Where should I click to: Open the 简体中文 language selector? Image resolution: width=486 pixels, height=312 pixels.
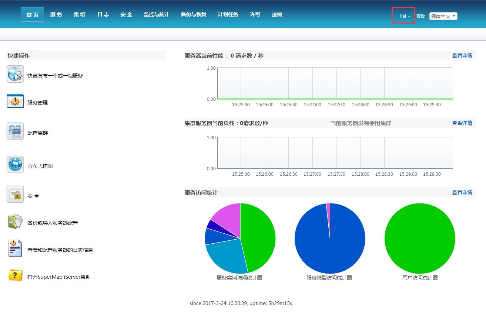pyautogui.click(x=443, y=16)
